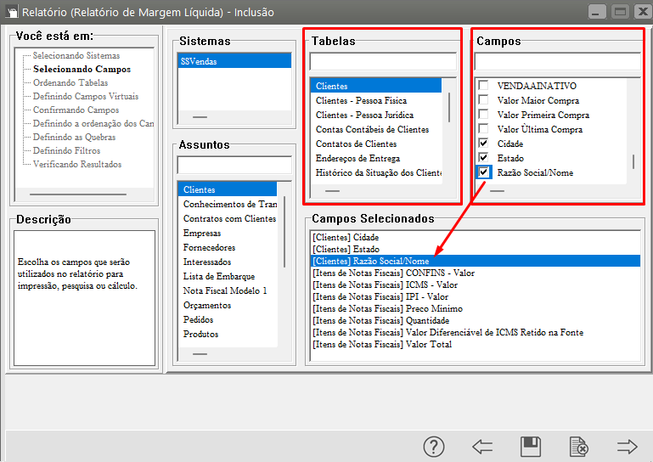
Task: Advance with the right arrow icon
Action: (x=628, y=446)
